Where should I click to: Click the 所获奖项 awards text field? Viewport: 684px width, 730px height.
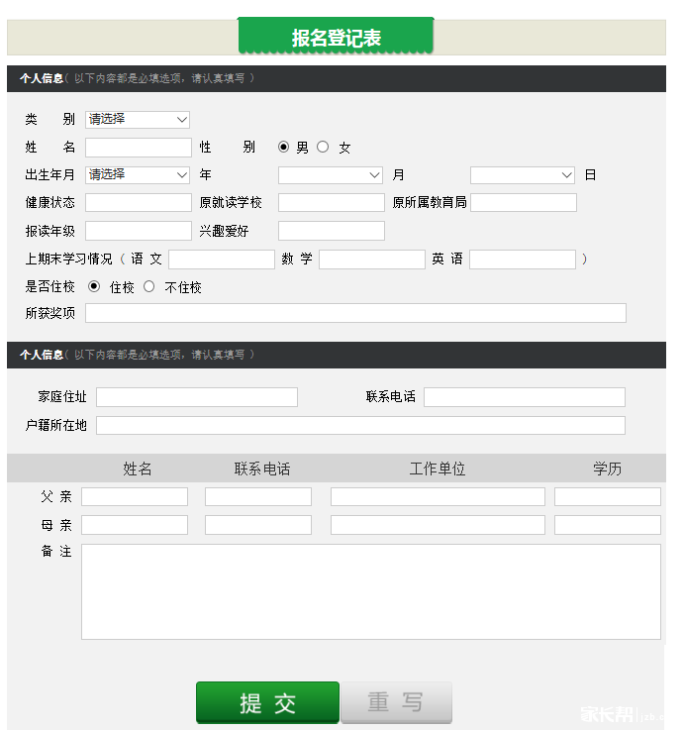(355, 313)
